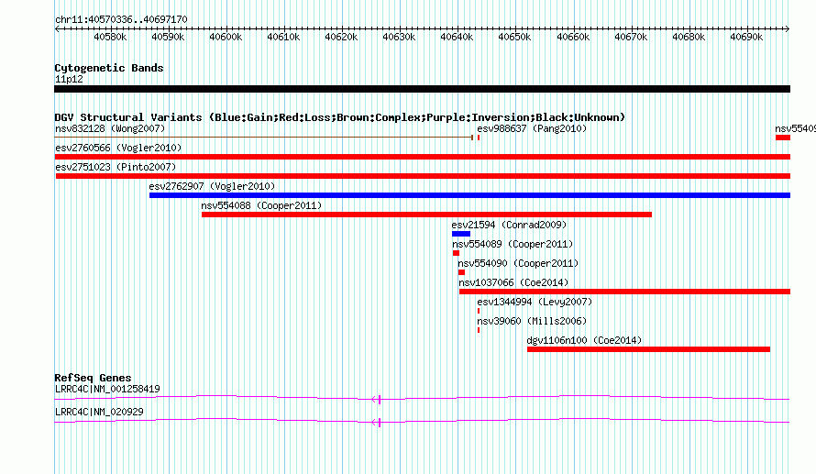This screenshot has width=816, height=474.
Task: Click the exon marker on LRRC4C|NM_020929
Action: [x=380, y=423]
